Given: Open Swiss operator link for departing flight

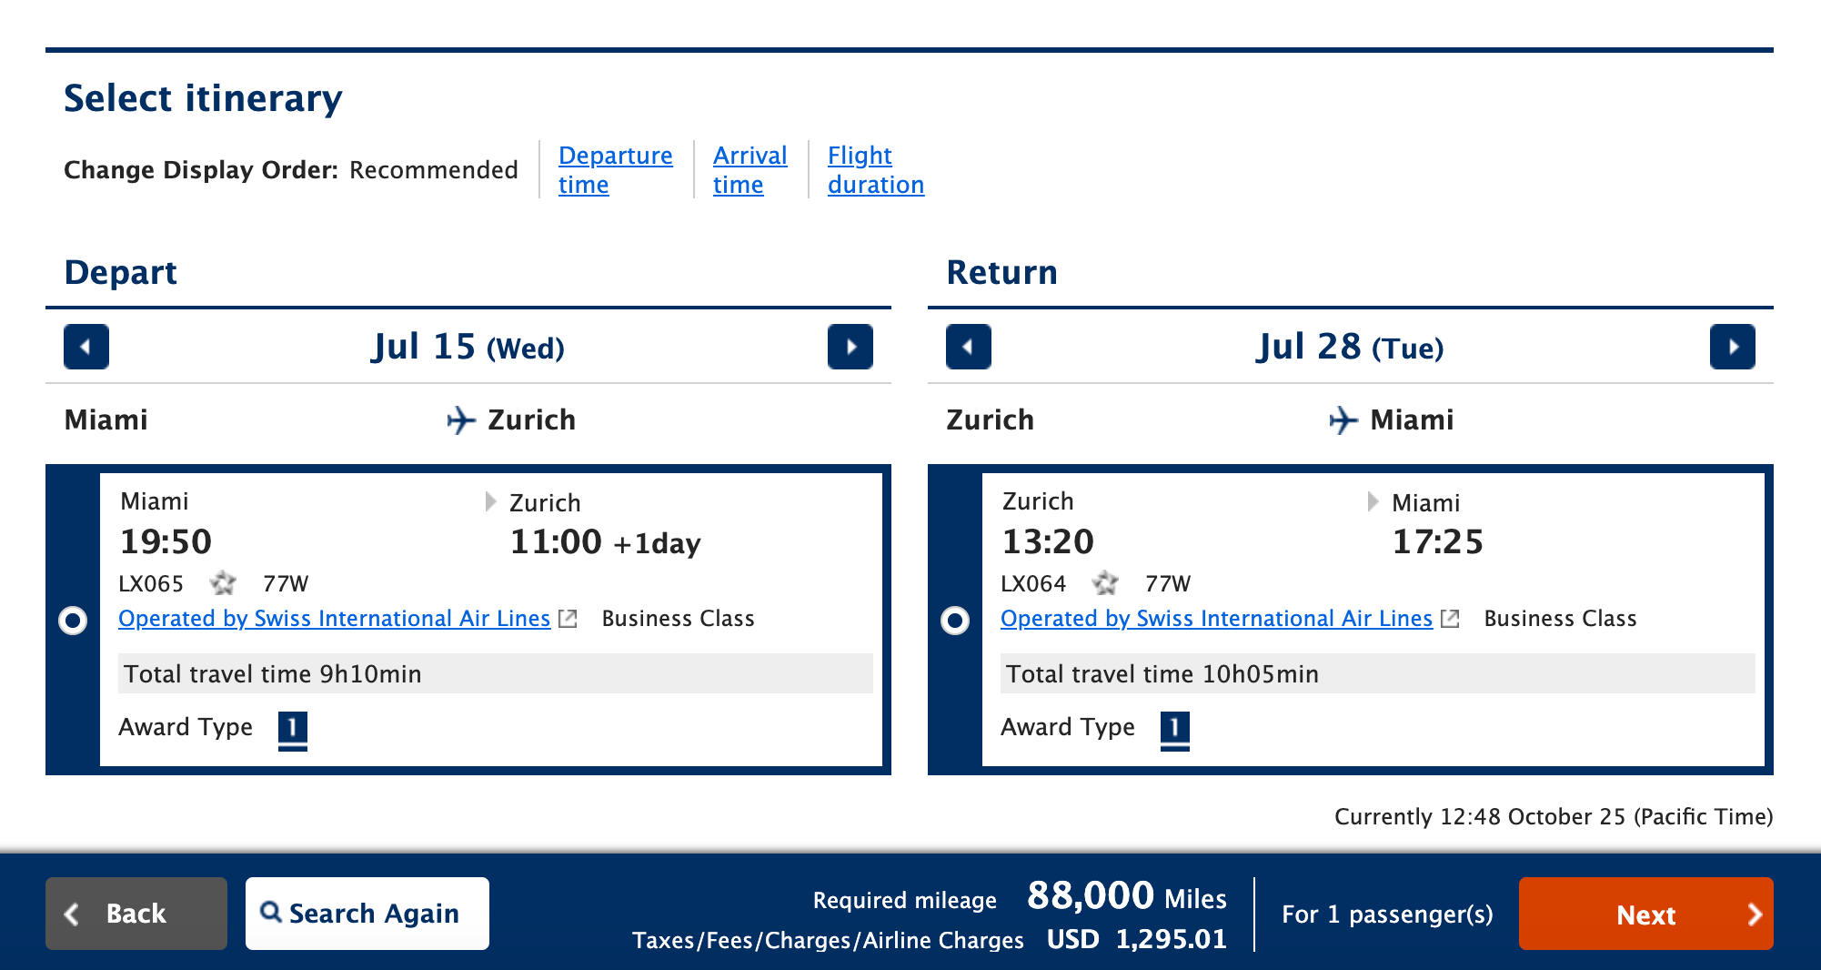Looking at the screenshot, I should point(335,619).
